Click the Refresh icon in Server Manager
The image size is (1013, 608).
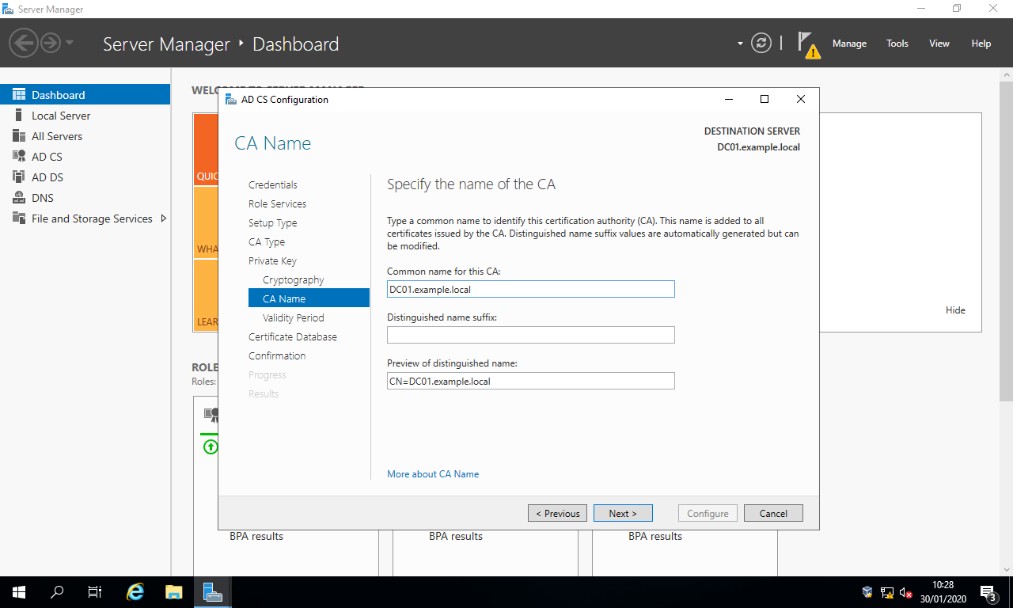pos(761,44)
